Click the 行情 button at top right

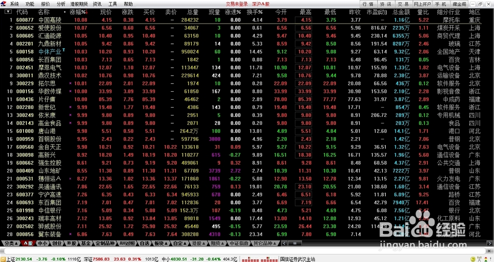point(368,4)
